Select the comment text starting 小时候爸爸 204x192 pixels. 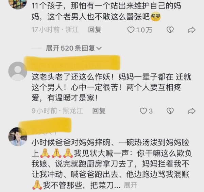112,164
